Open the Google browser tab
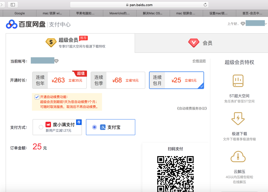This screenshot has height=192, width=268. pyautogui.click(x=20, y=13)
